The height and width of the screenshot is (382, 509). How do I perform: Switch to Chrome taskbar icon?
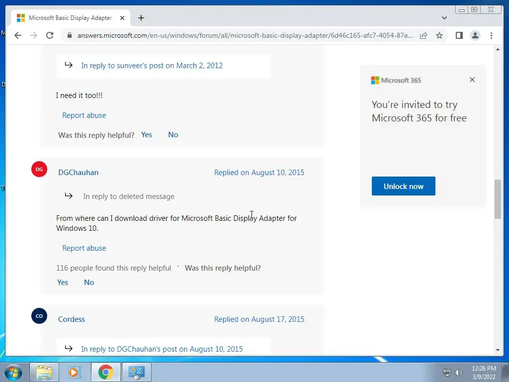(x=105, y=372)
